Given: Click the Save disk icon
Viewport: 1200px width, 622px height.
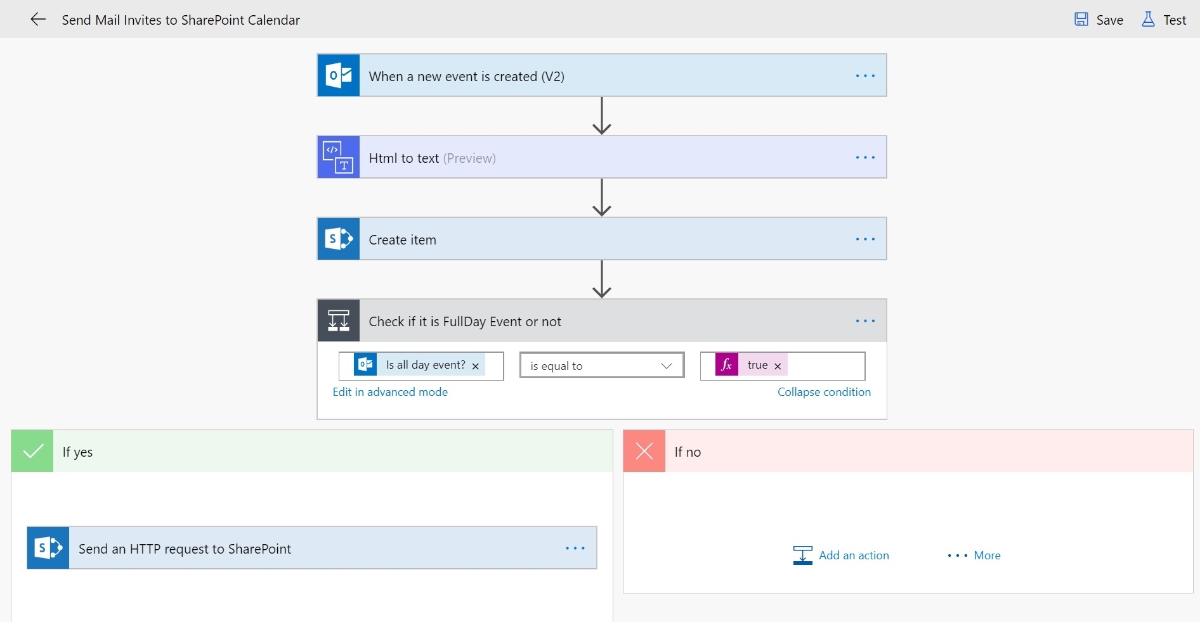Looking at the screenshot, I should click(x=1081, y=20).
